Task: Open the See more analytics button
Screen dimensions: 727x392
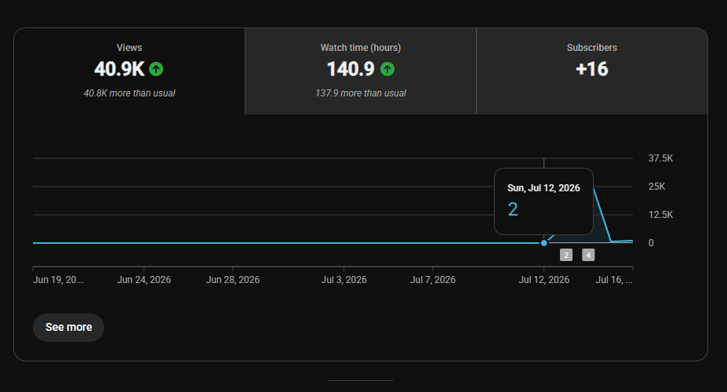Action: click(68, 328)
